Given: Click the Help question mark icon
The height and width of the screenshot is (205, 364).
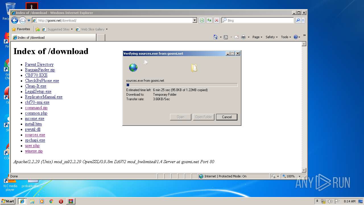Looking at the screenshot, I should (296, 37).
